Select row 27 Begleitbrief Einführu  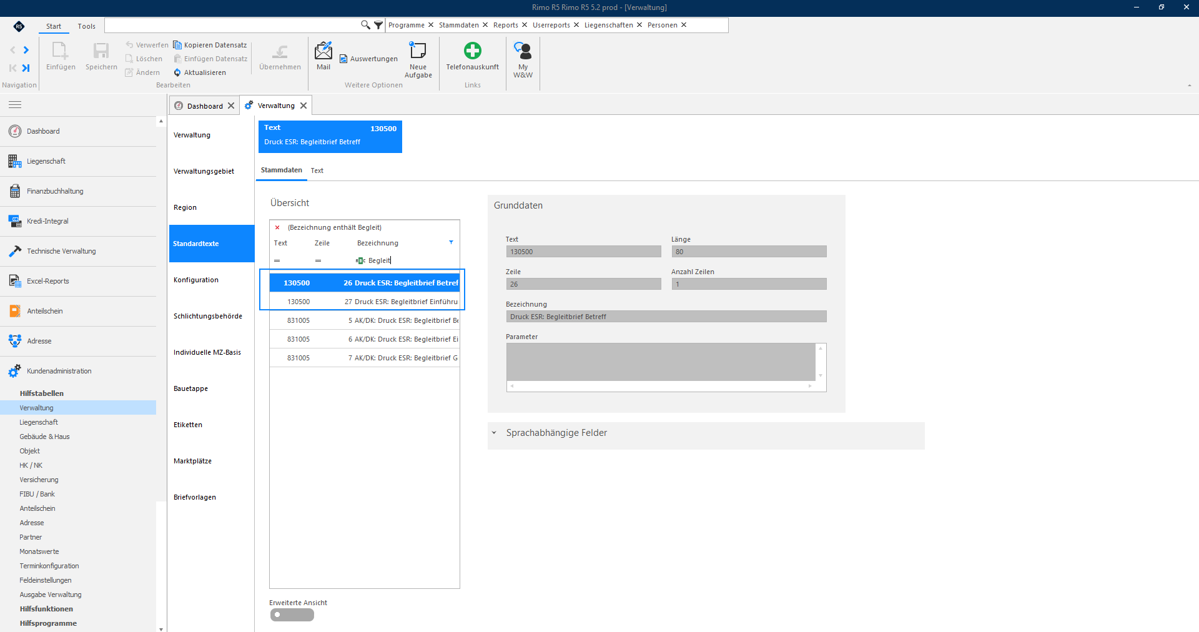[x=365, y=302]
